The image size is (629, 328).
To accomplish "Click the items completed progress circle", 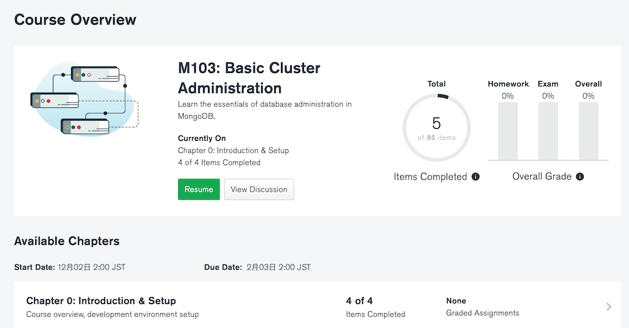I will click(437, 128).
